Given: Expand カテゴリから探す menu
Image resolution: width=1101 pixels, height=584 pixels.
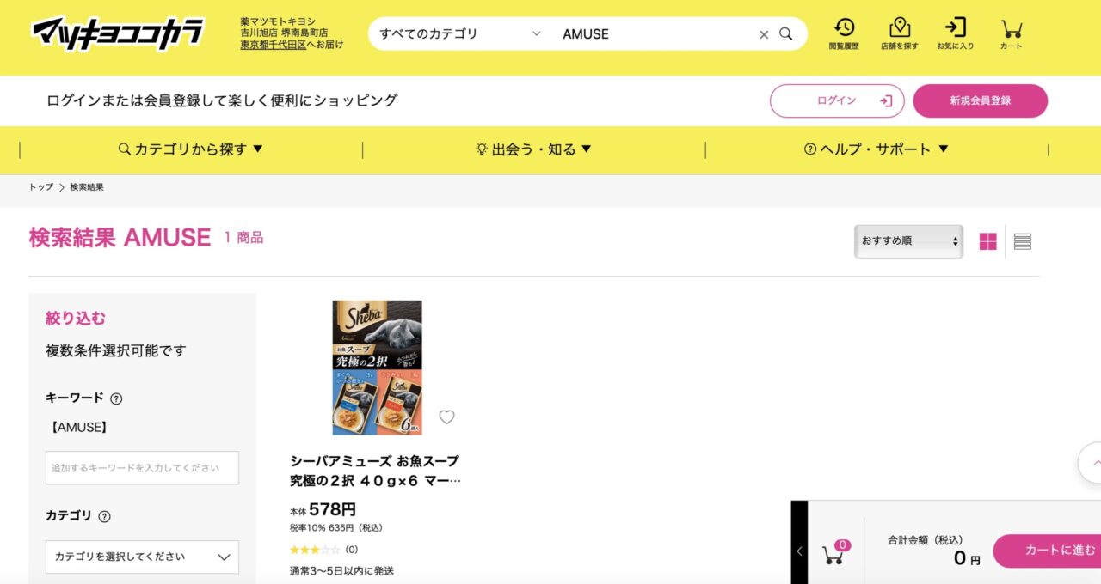Looking at the screenshot, I should [x=191, y=149].
